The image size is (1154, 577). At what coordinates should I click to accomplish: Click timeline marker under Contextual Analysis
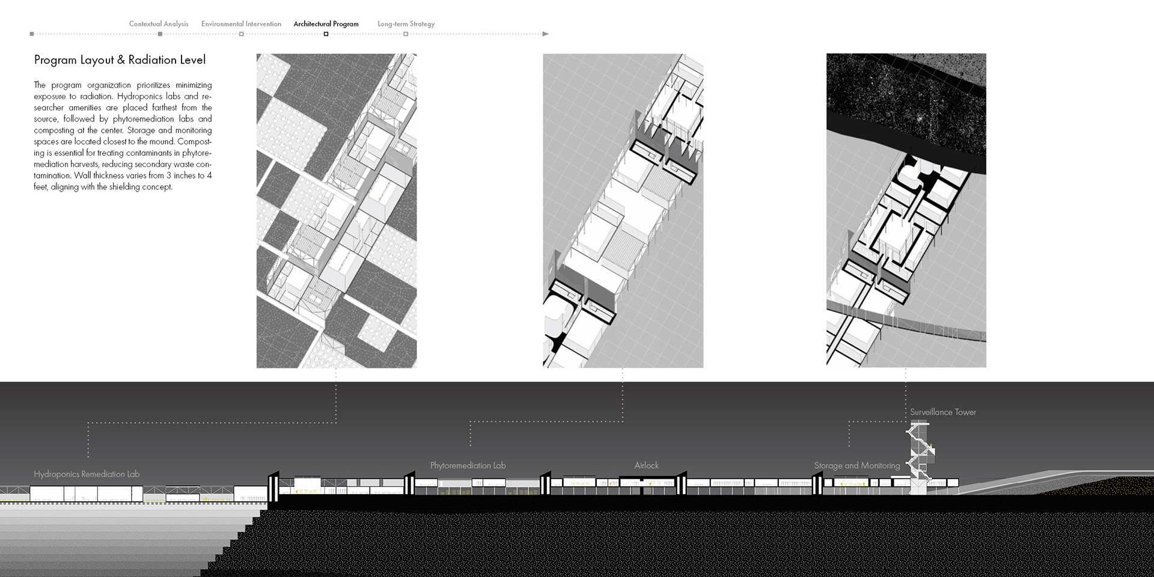pyautogui.click(x=160, y=34)
